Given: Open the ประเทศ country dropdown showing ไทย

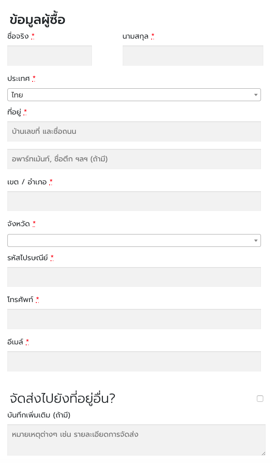Looking at the screenshot, I should (x=134, y=95).
